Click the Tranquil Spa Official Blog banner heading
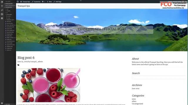Viewport: 188px width, 105px height. click(x=102, y=29)
